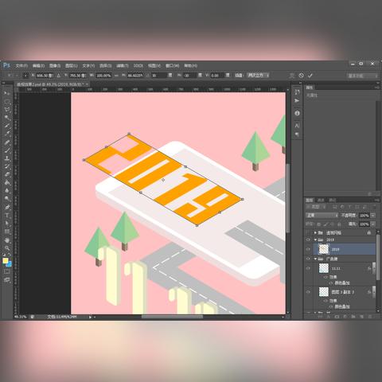Cancel transform with circle-slash icon
The image size is (382, 382).
(x=301, y=76)
